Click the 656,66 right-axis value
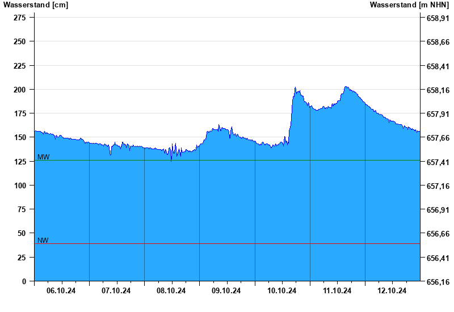 pos(438,234)
